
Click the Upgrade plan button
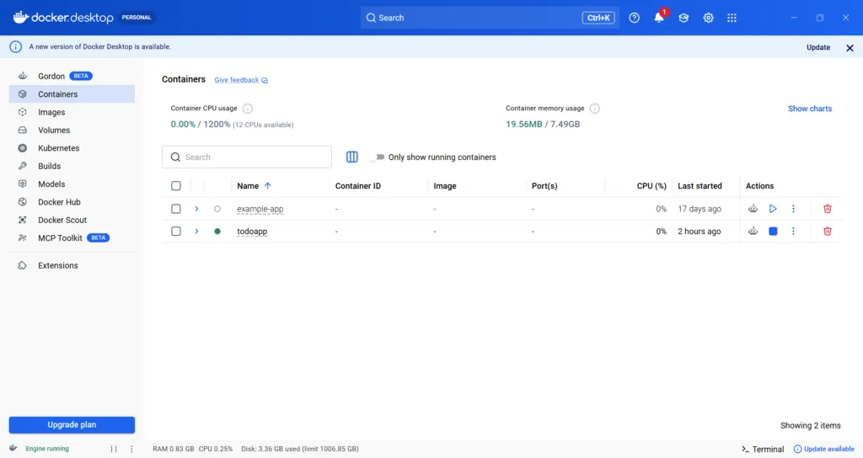pyautogui.click(x=72, y=425)
